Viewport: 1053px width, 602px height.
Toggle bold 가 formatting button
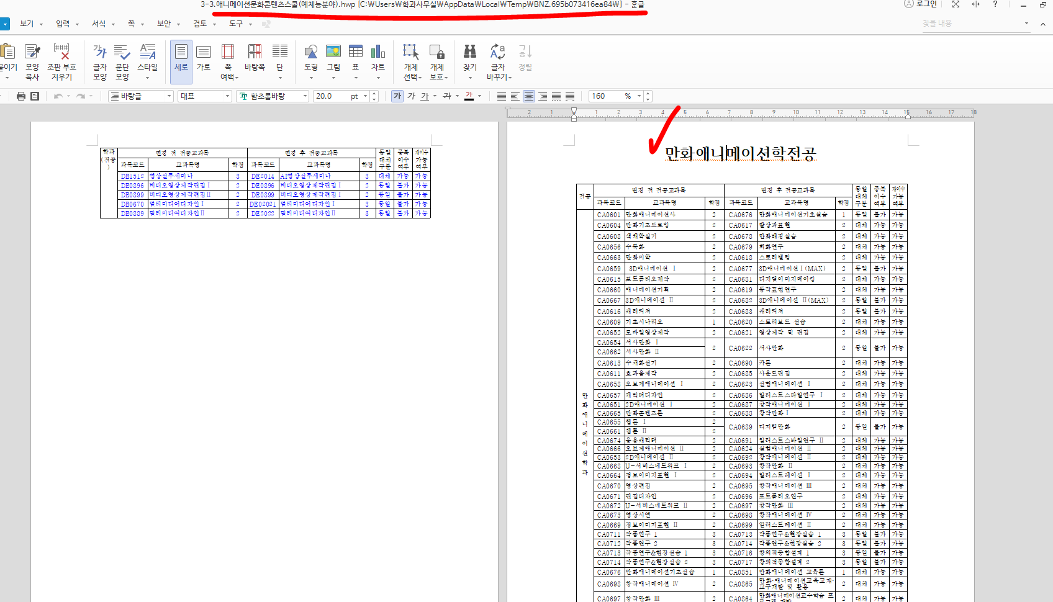pos(397,96)
